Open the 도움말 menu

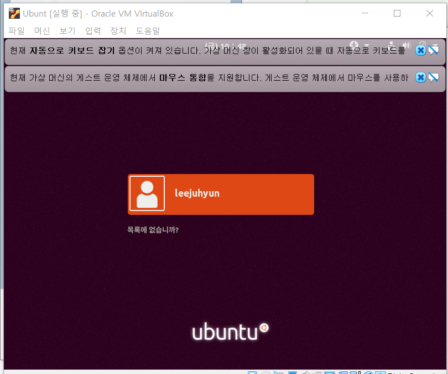coord(148,30)
